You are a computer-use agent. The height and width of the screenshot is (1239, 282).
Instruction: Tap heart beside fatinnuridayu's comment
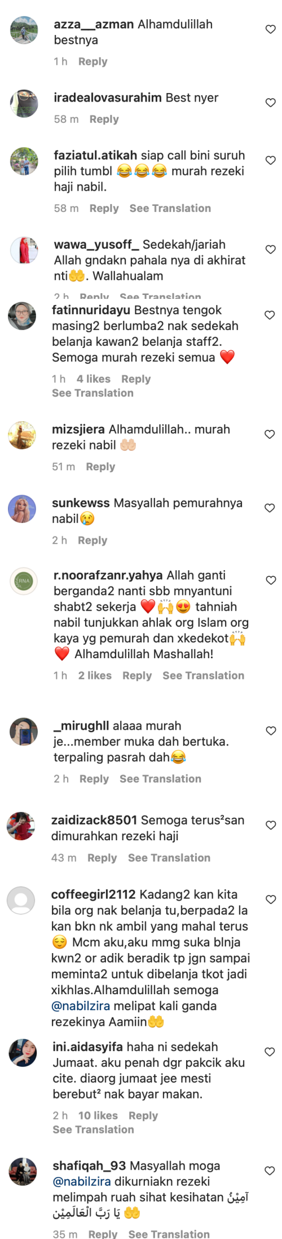coord(270,315)
